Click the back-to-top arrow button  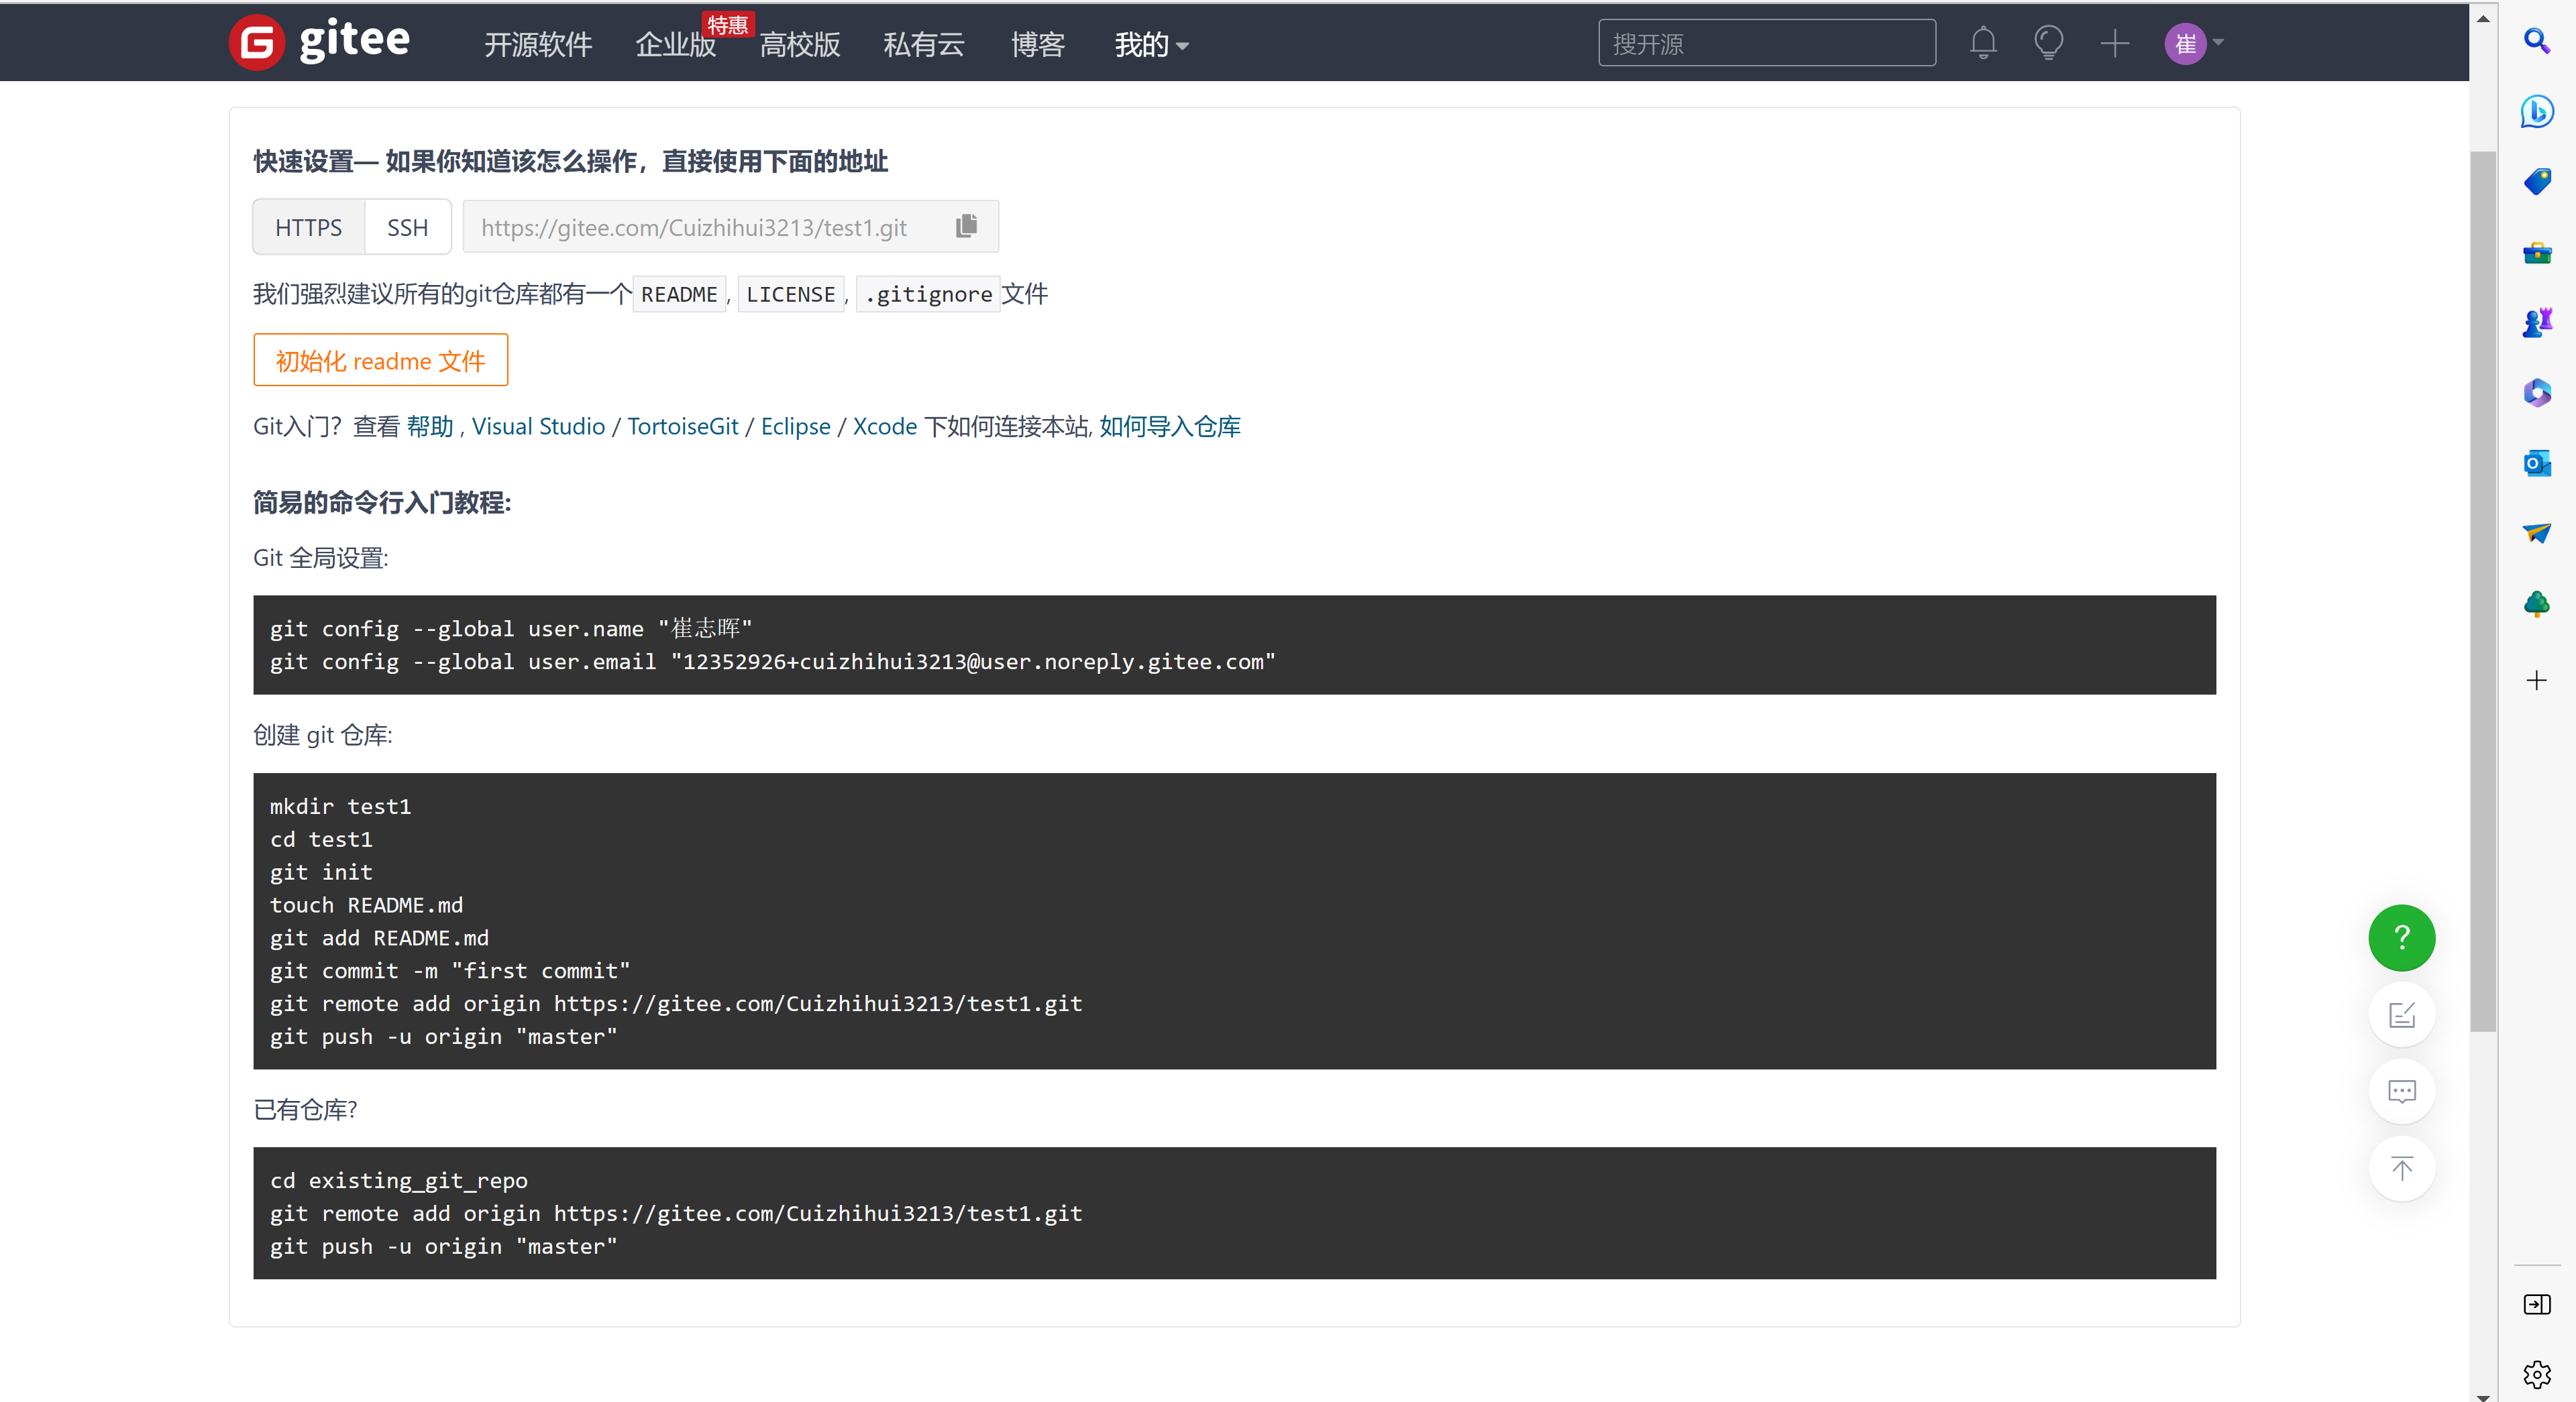tap(2401, 1168)
